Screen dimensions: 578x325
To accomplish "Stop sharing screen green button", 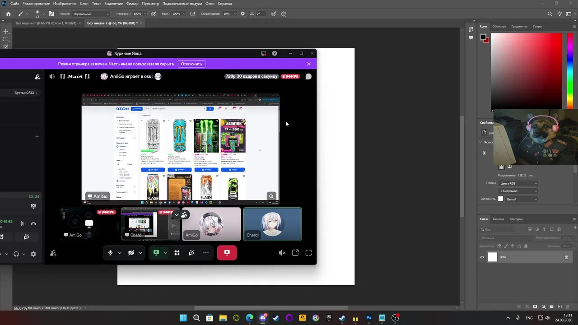I will [x=156, y=253].
